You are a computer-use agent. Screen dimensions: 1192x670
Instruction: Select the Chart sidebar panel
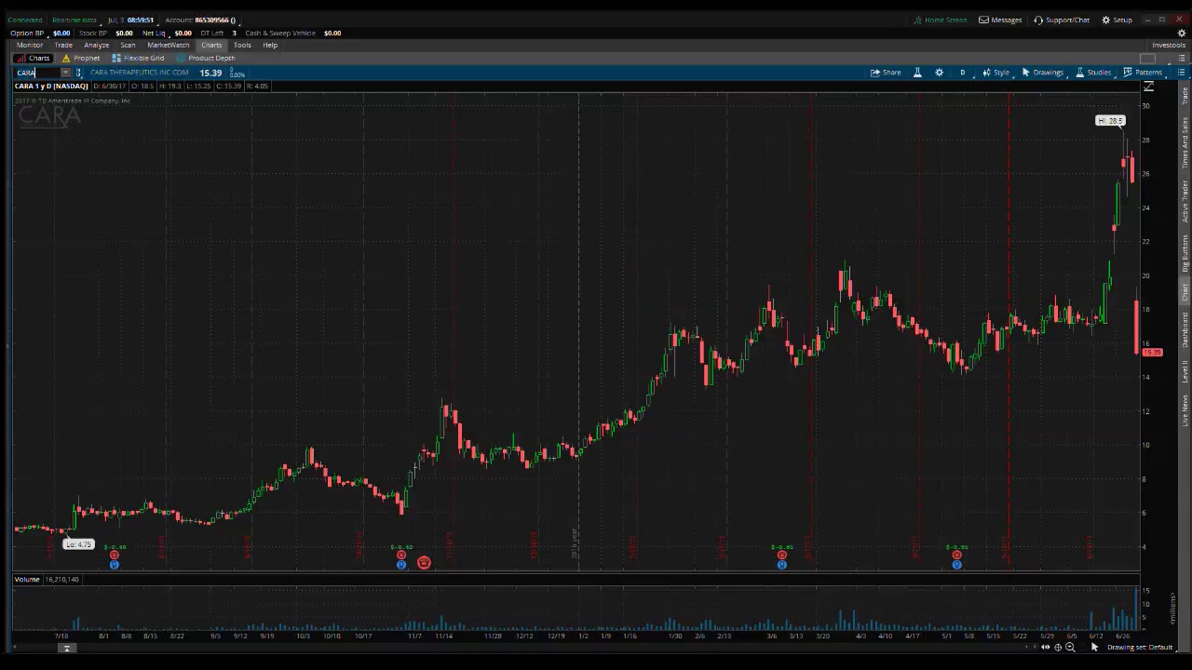pos(1185,292)
